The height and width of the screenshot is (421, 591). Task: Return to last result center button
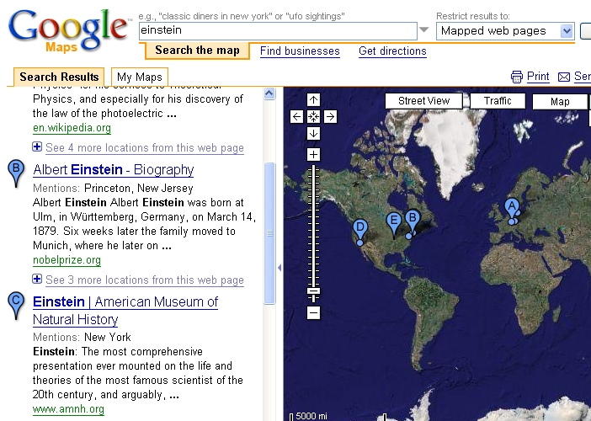click(x=313, y=116)
